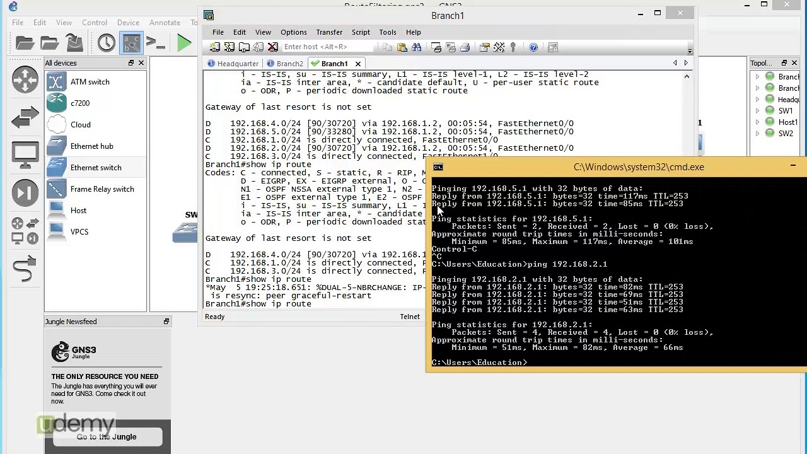Start all devices with the green play icon

pos(184,43)
